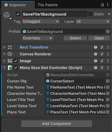Click the Inspector lock icon

[x=102, y=5]
